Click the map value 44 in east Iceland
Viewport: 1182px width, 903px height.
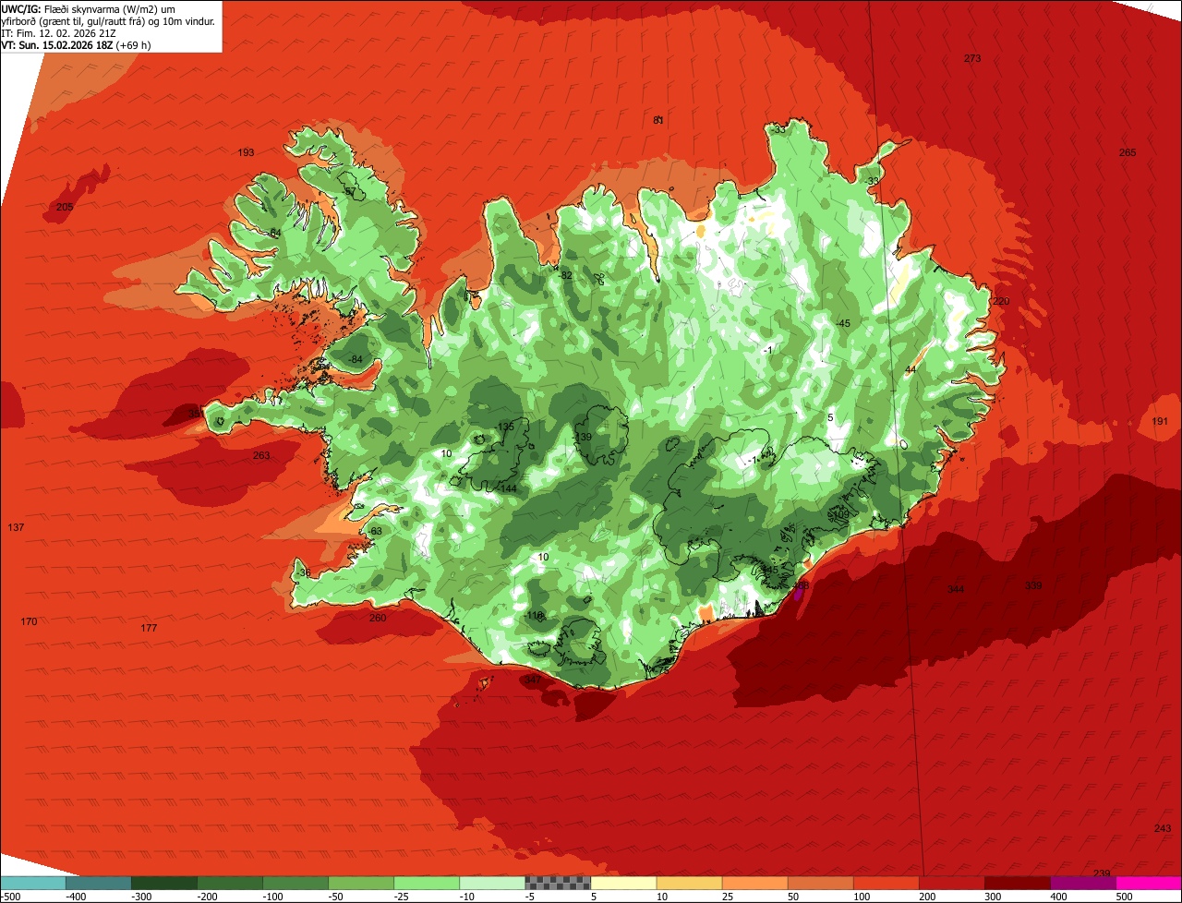(911, 369)
